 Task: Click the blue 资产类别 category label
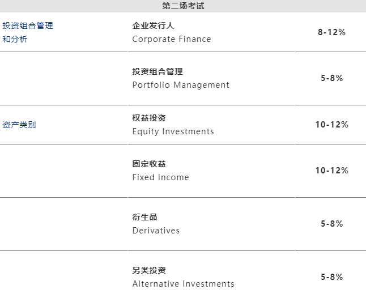19,125
